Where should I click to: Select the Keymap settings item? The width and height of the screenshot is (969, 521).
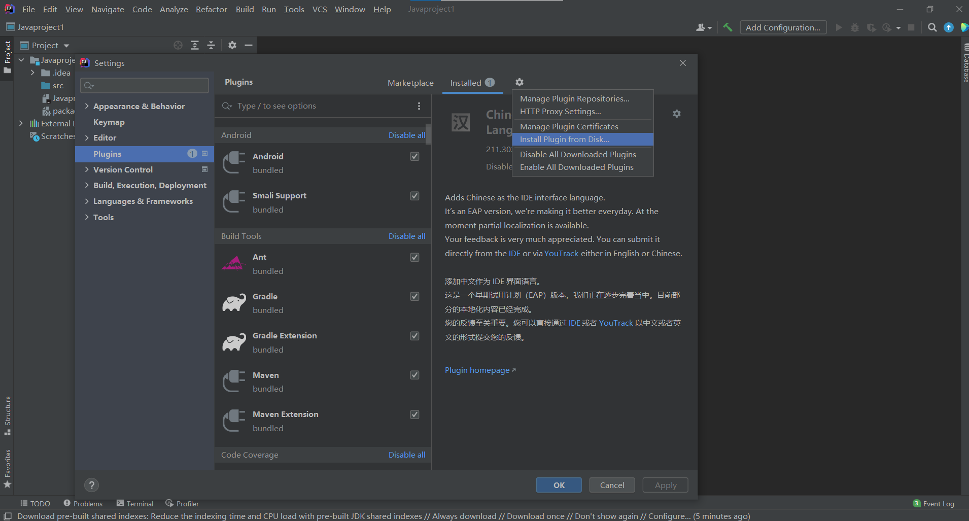point(145,122)
